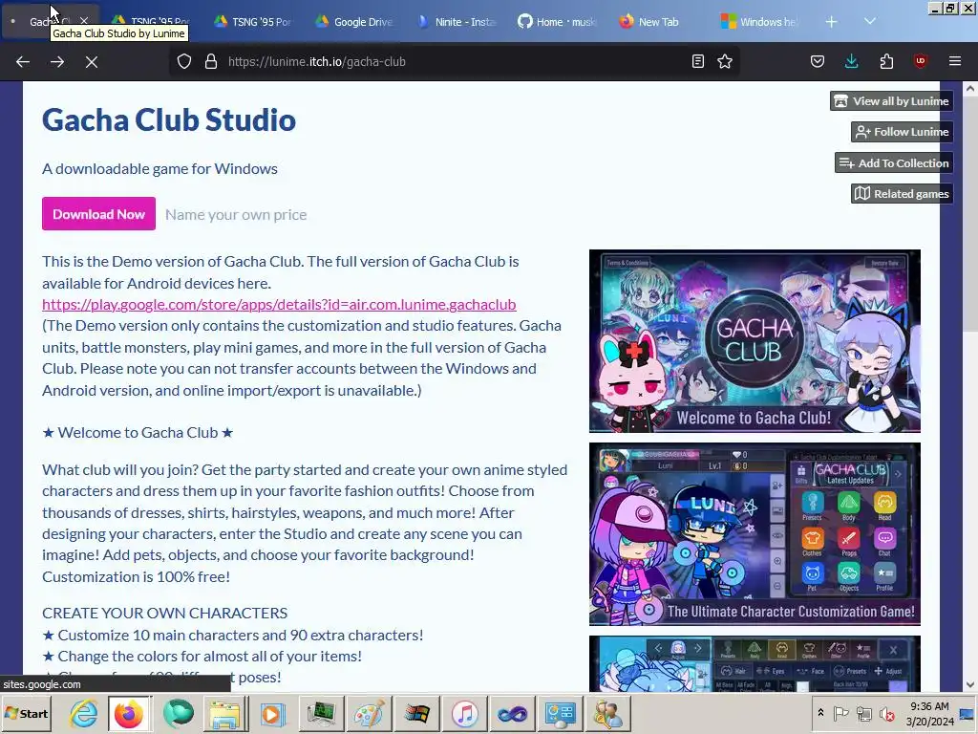Launch Internet Explorer from taskbar
The width and height of the screenshot is (978, 734).
click(x=83, y=714)
